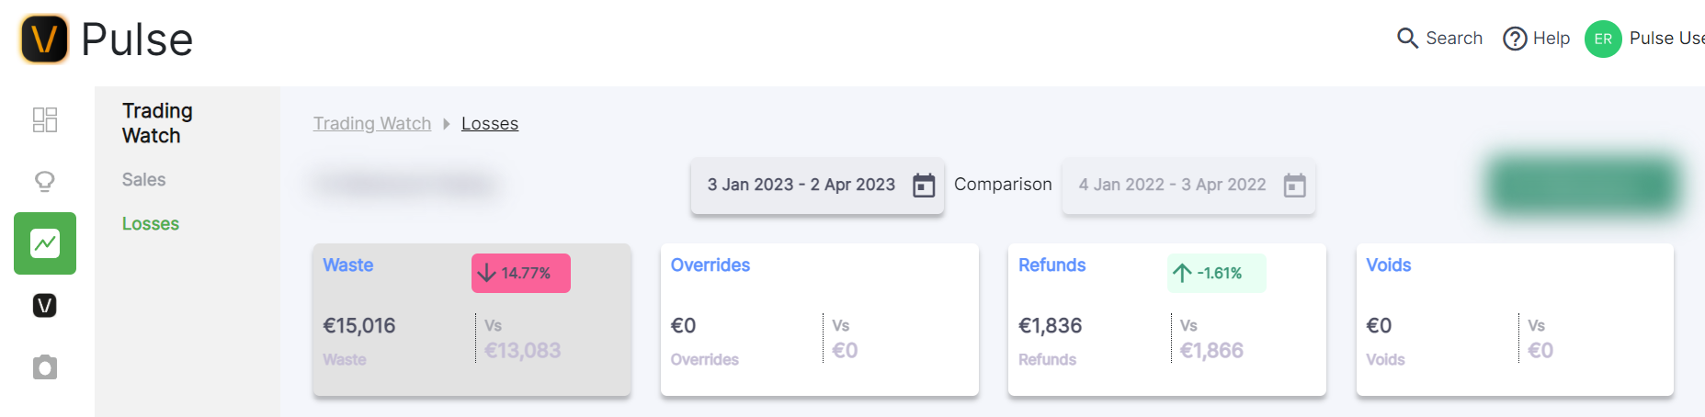Click the Trading Watch breadcrumb link
The image size is (1705, 417).
tap(372, 124)
